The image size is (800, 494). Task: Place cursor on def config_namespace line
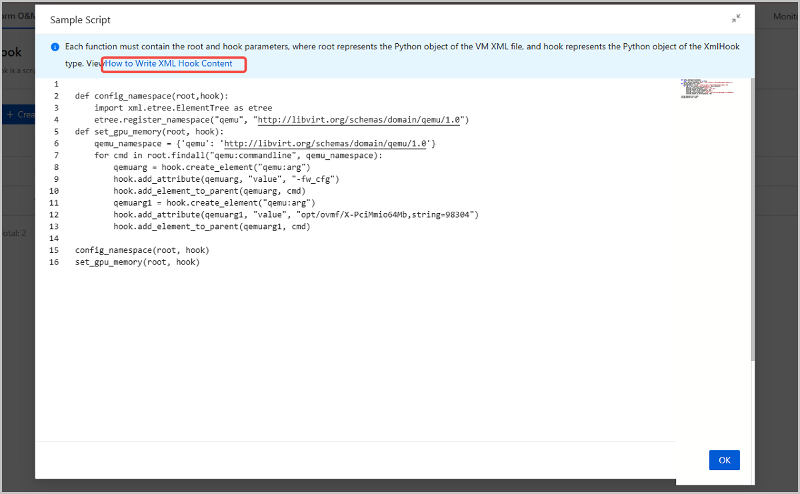(x=151, y=96)
